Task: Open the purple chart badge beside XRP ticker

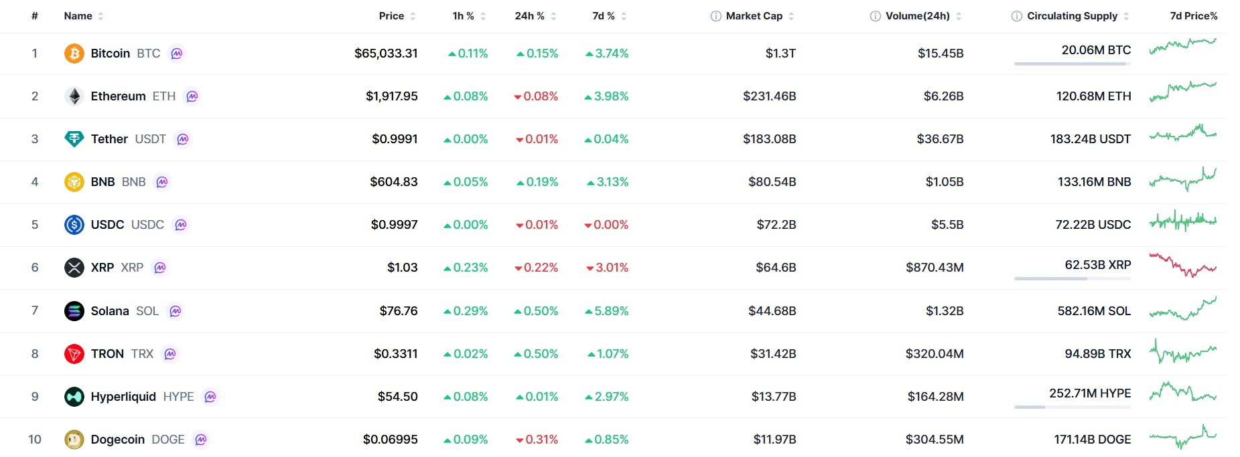Action: 160,268
